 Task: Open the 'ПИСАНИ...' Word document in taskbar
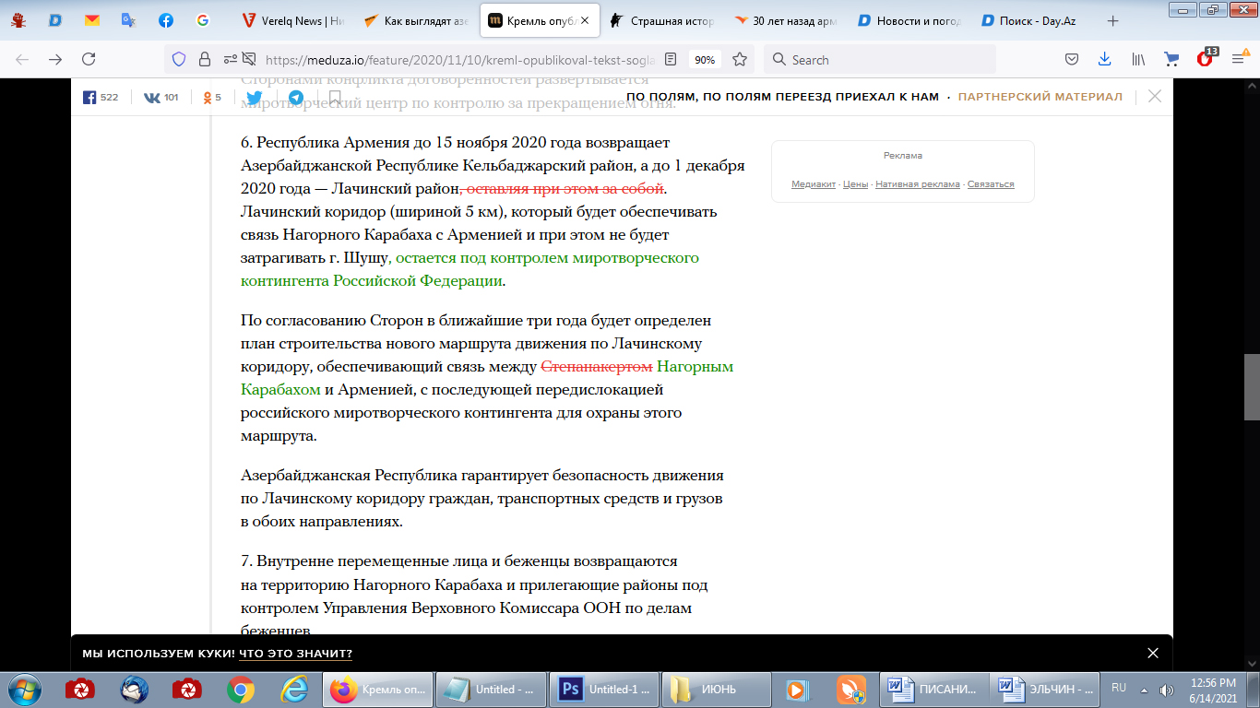933,689
